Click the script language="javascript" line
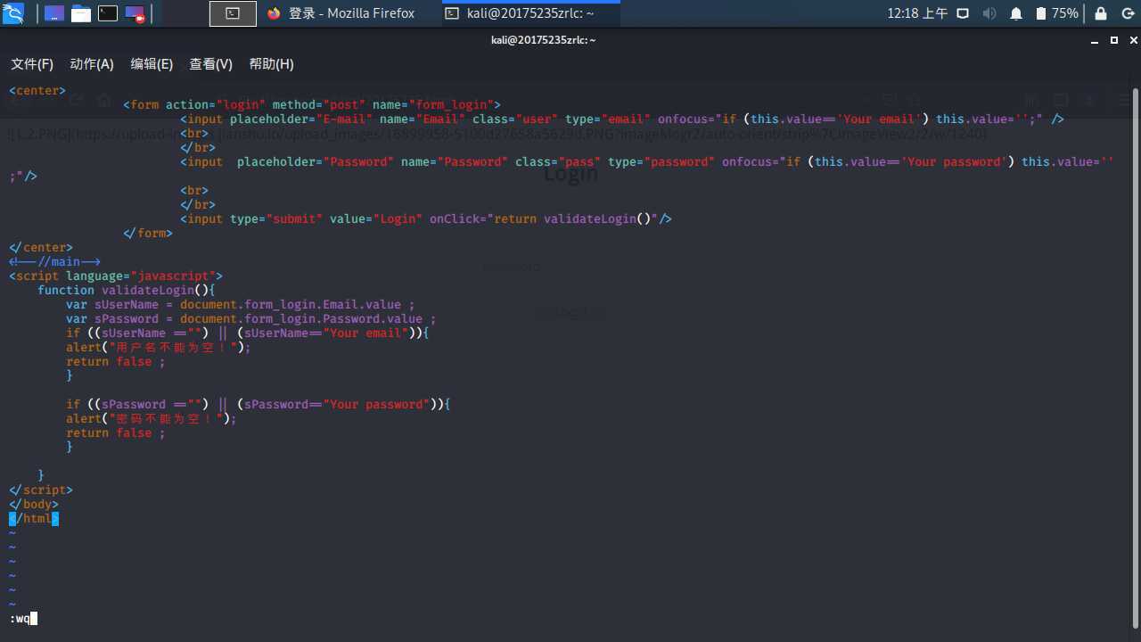The image size is (1141, 642). 116,276
